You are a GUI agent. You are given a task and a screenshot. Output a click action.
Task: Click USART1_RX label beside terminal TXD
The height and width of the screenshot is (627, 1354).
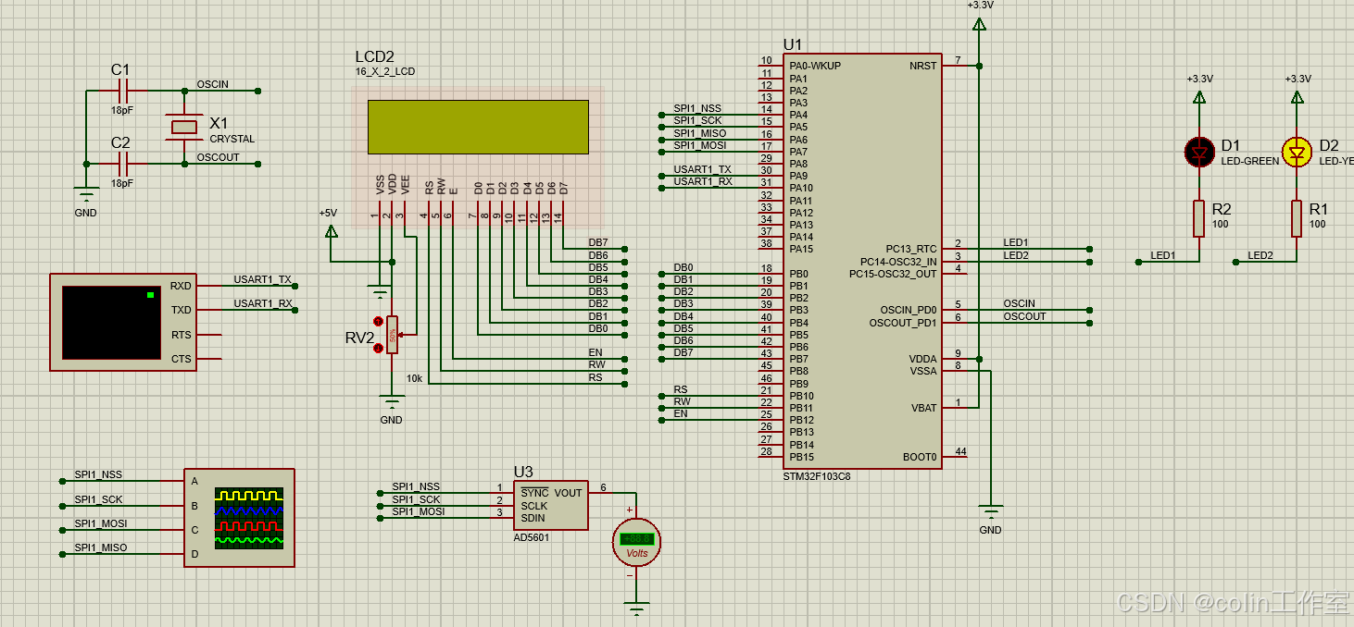pyautogui.click(x=263, y=303)
